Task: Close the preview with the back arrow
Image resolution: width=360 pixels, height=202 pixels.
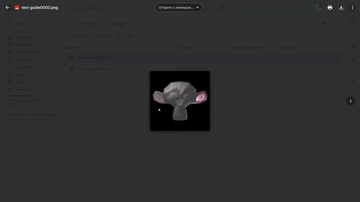Action: tap(7, 7)
